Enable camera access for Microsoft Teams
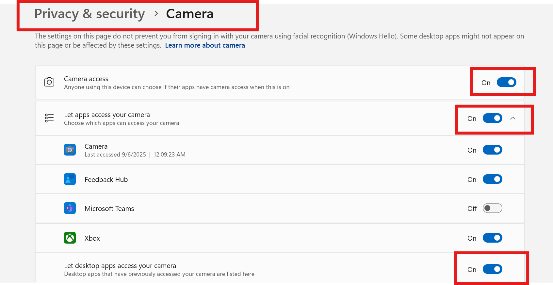The image size is (553, 285). pos(492,208)
